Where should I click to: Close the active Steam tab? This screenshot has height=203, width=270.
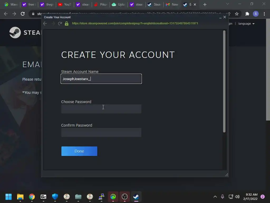tap(195, 4)
